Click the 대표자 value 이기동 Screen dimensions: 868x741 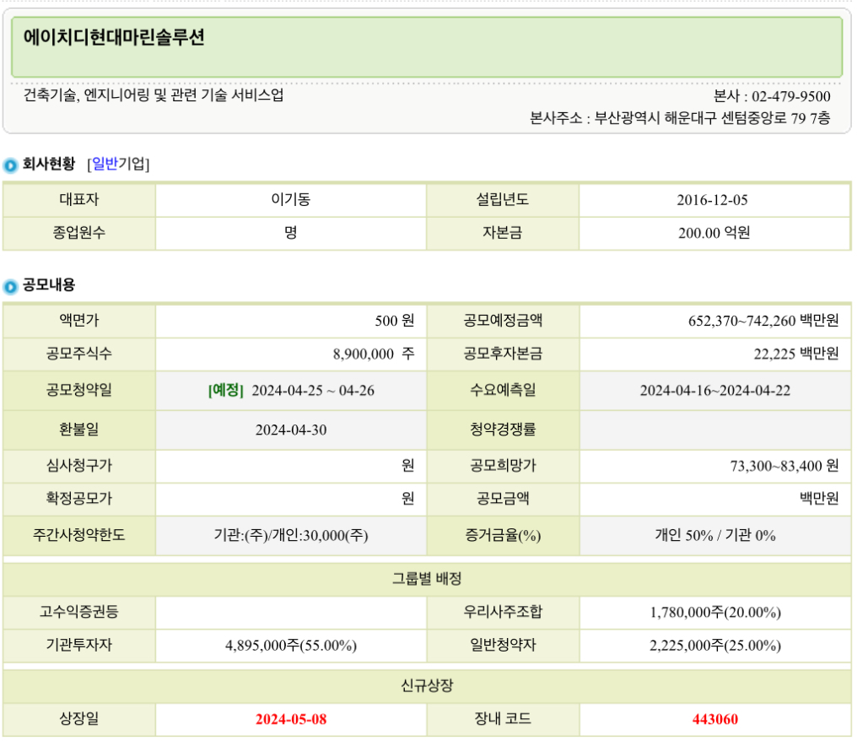tap(291, 199)
